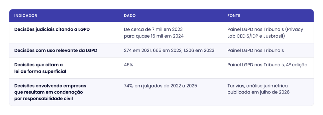The image size is (323, 115).
Task: Click 'lei de forma superficial' text
Action: tap(40, 72)
